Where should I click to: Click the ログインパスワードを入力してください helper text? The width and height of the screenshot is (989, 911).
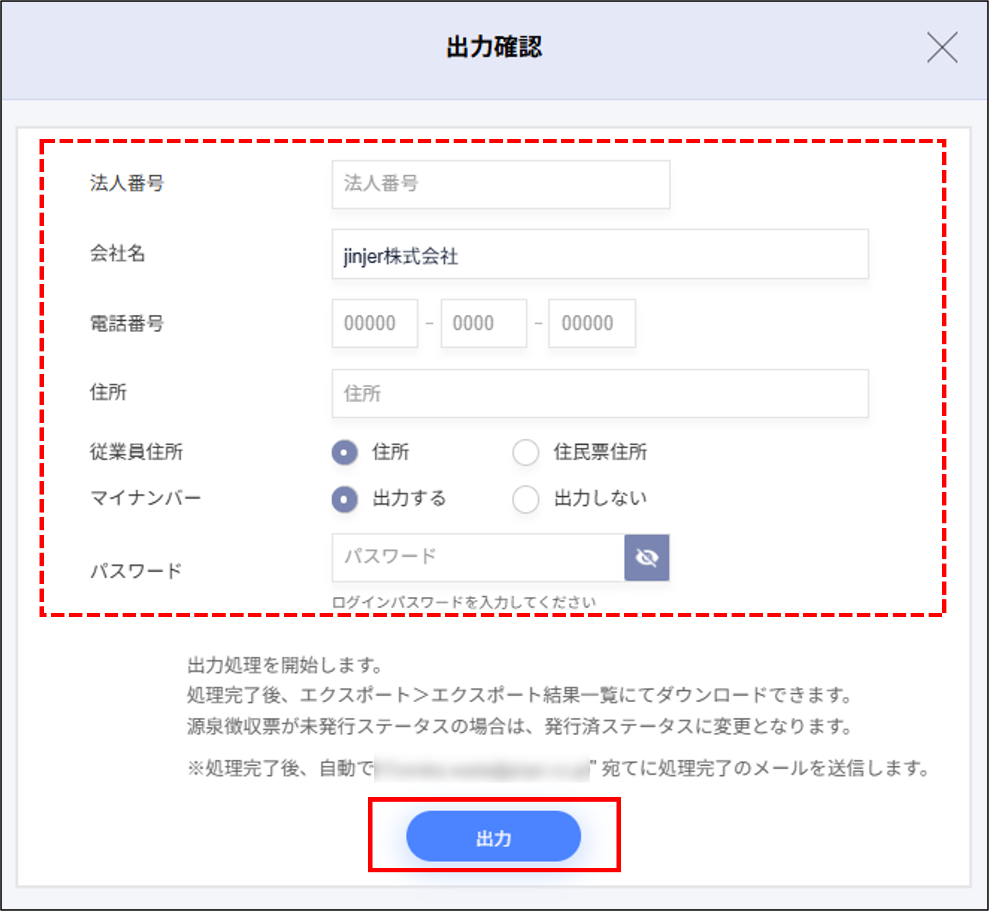[x=464, y=601]
